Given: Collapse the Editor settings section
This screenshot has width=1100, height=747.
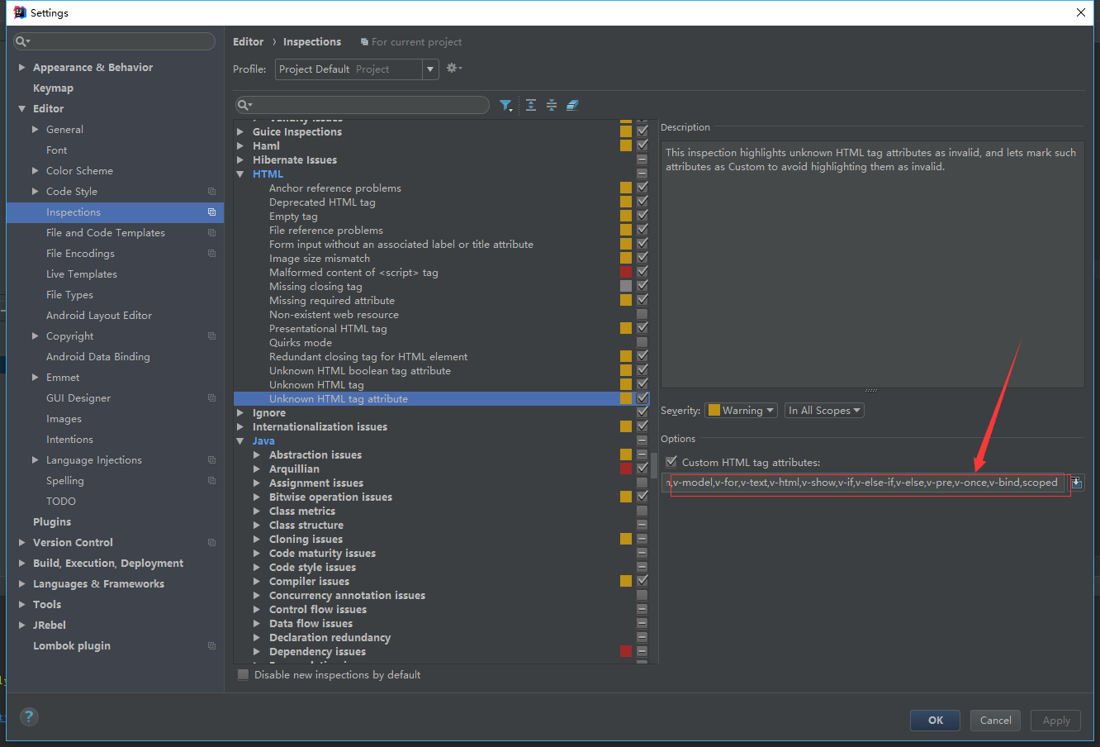Looking at the screenshot, I should click(21, 109).
